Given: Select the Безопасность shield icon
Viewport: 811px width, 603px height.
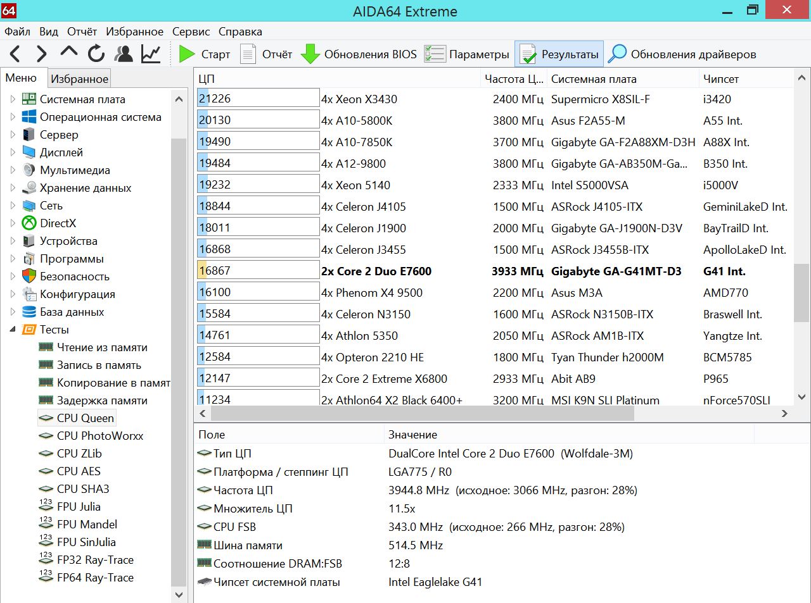Looking at the screenshot, I should (x=29, y=277).
